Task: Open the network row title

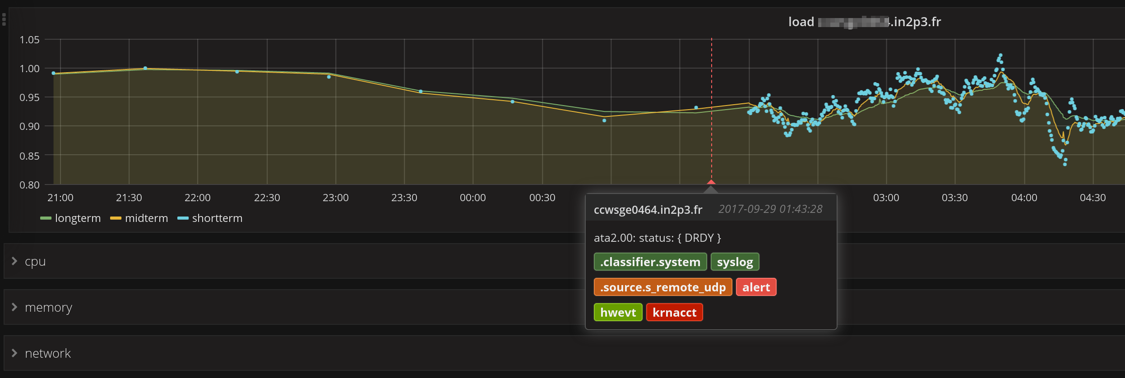Action: pos(48,353)
